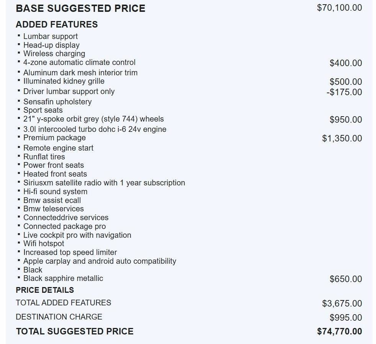Click the $1,350.00 premium package price
376x344 pixels.
coord(342,138)
